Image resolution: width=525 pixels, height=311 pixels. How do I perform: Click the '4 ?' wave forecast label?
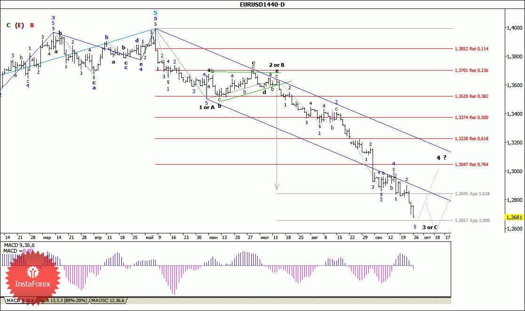(441, 158)
